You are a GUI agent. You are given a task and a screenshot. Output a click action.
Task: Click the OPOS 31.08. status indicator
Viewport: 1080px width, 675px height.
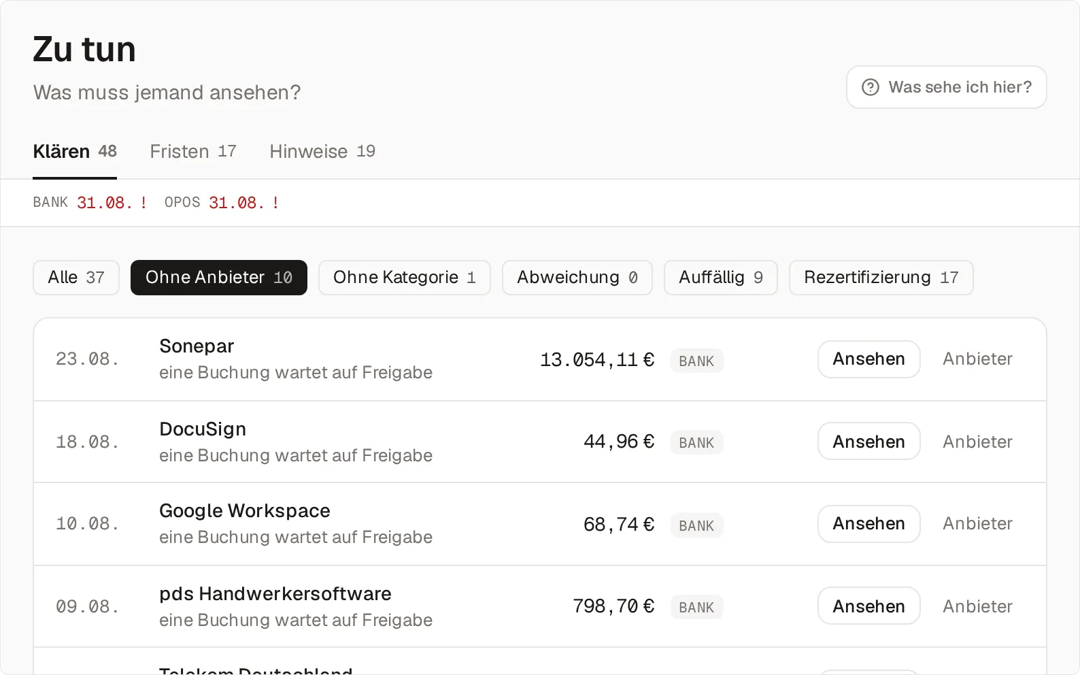(x=222, y=203)
